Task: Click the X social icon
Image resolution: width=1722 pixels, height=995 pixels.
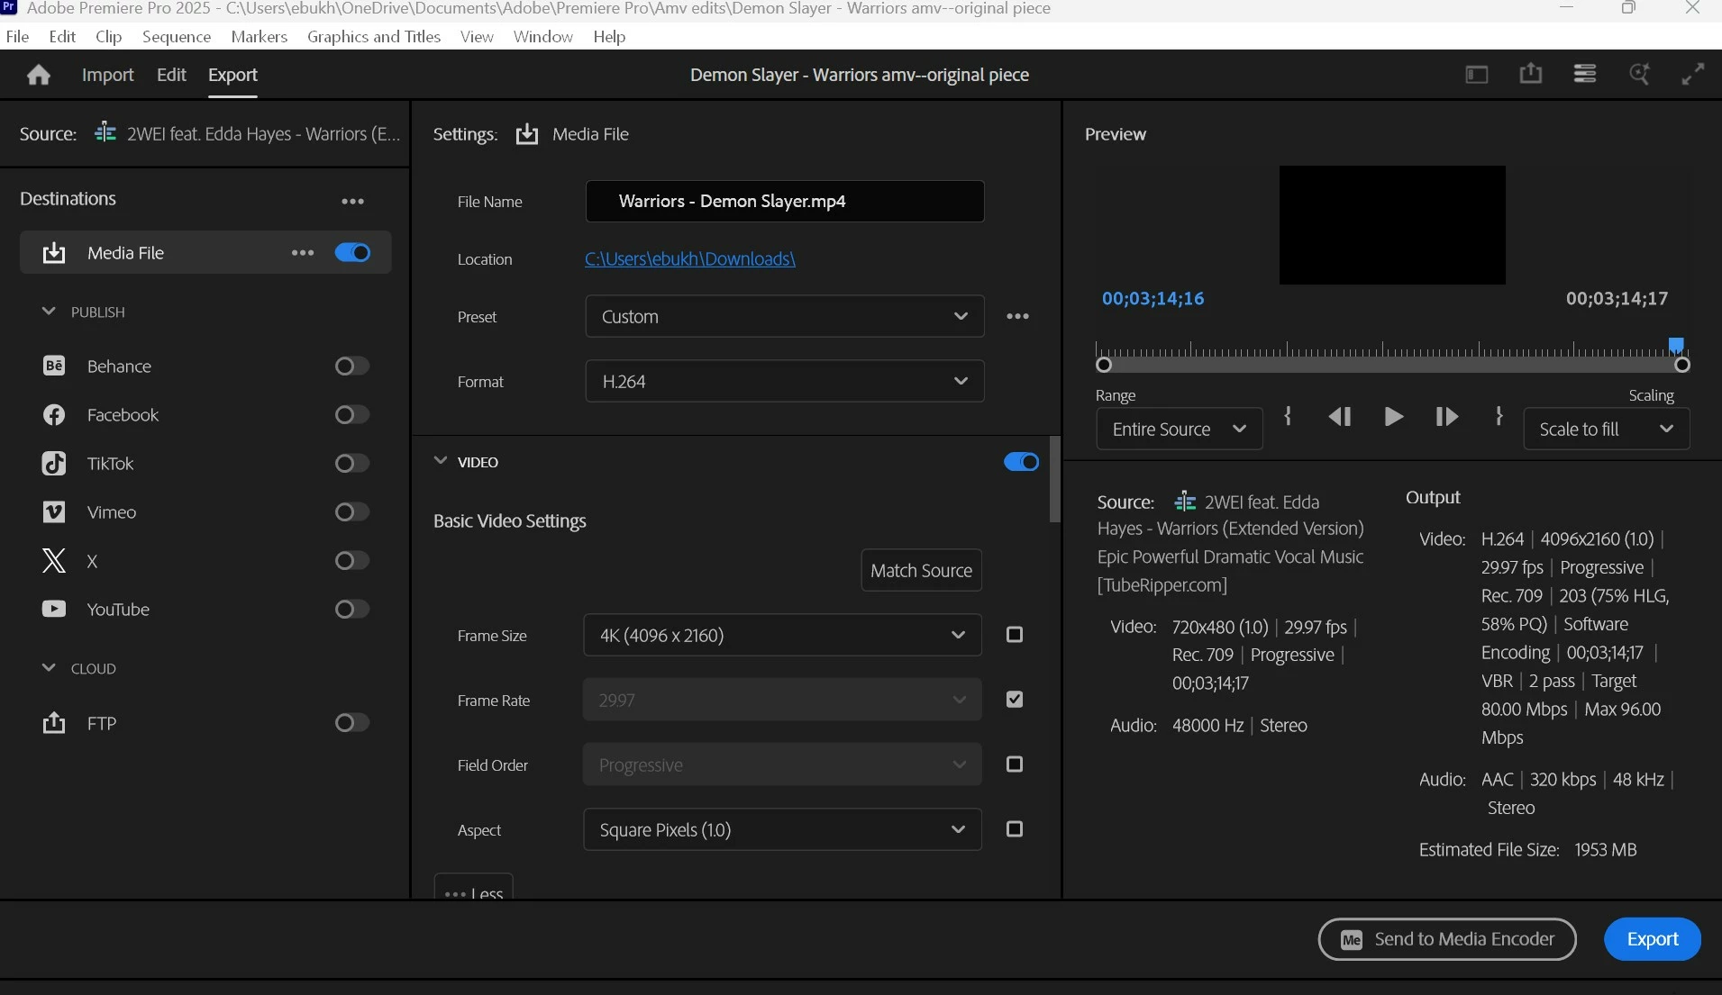Action: point(54,560)
